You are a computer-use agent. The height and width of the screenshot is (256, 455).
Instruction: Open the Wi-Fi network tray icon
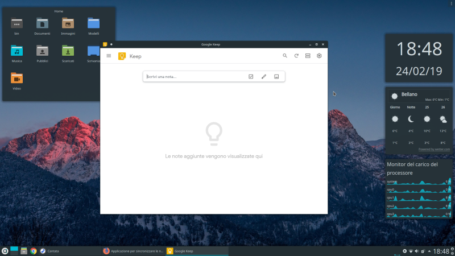point(411,251)
